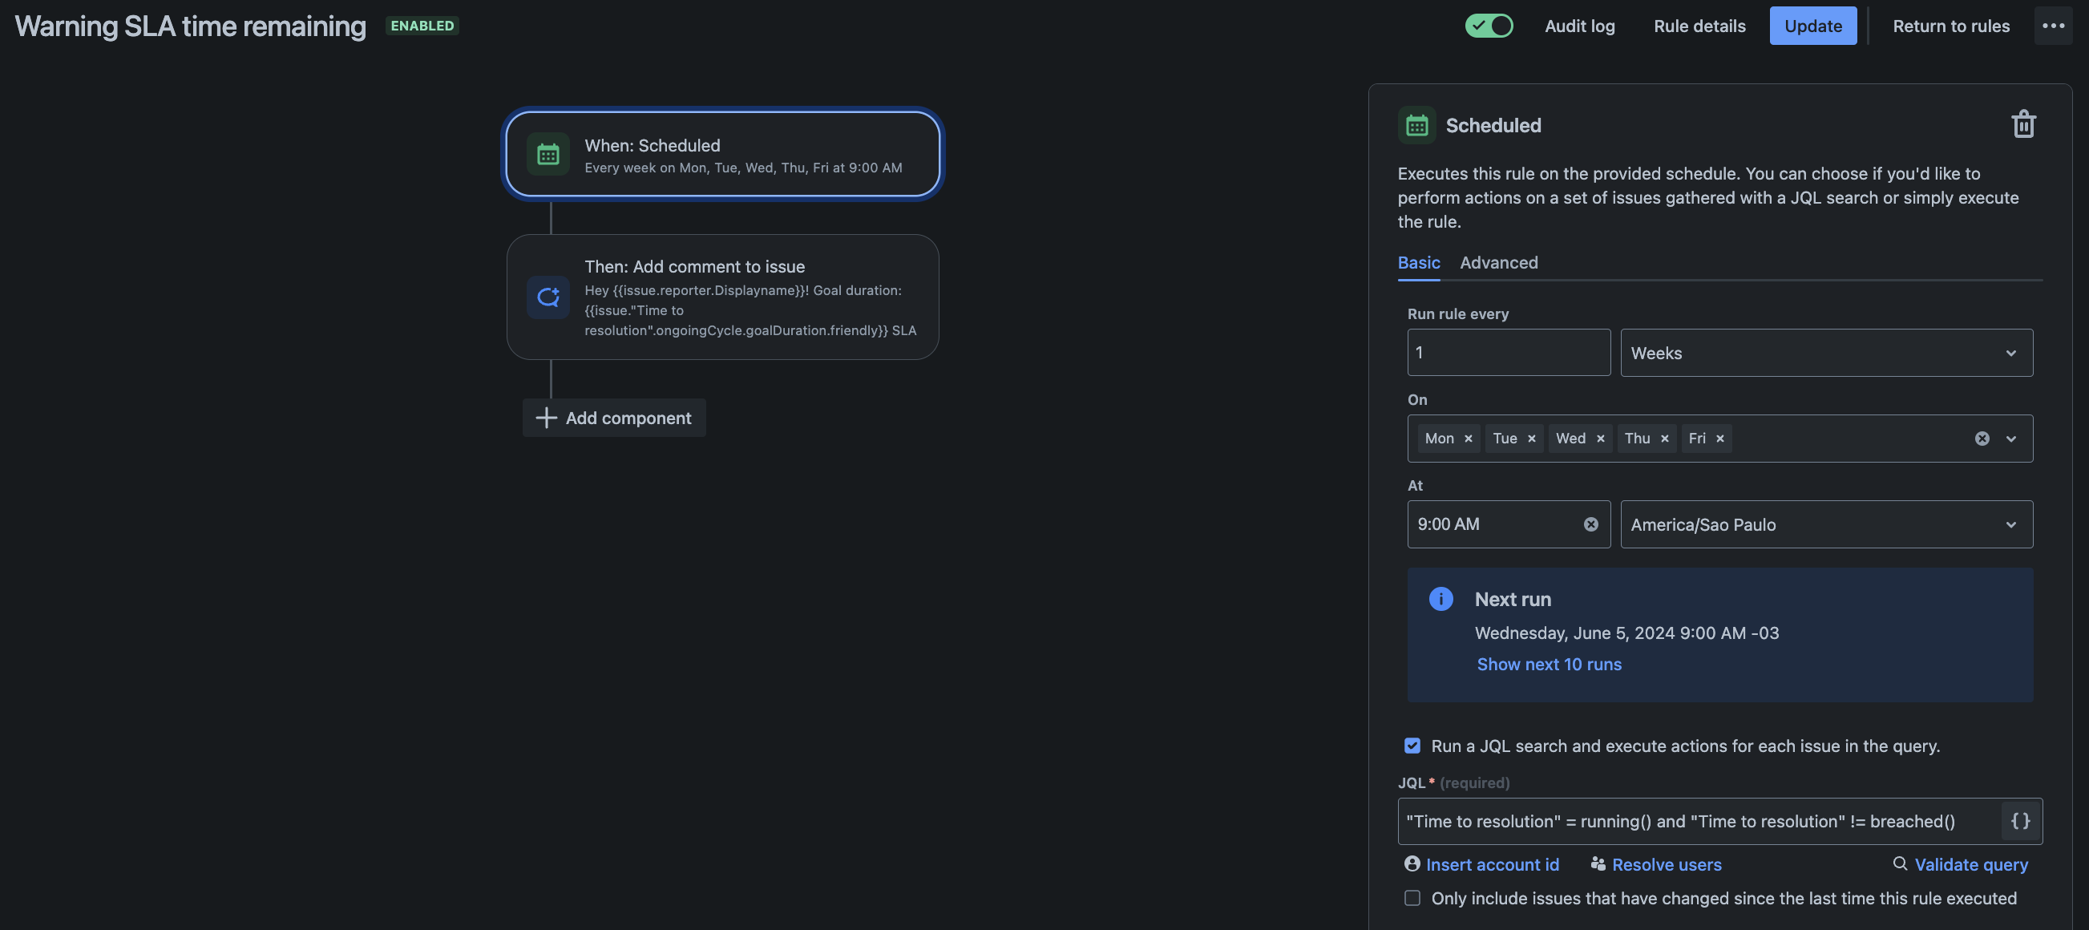The image size is (2089, 930).
Task: Switch to the Advanced tab
Action: (x=1498, y=263)
